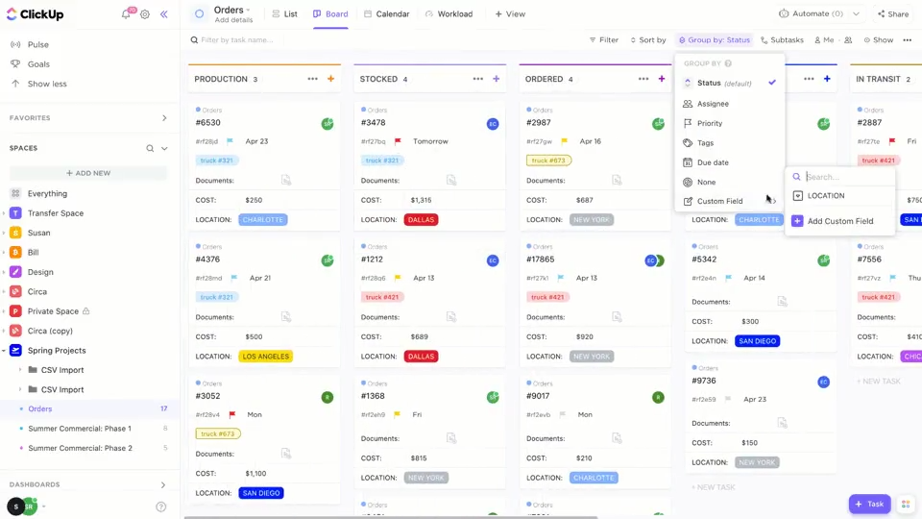Image resolution: width=922 pixels, height=519 pixels.
Task: Add task to ORDERED column plus
Action: (x=662, y=79)
